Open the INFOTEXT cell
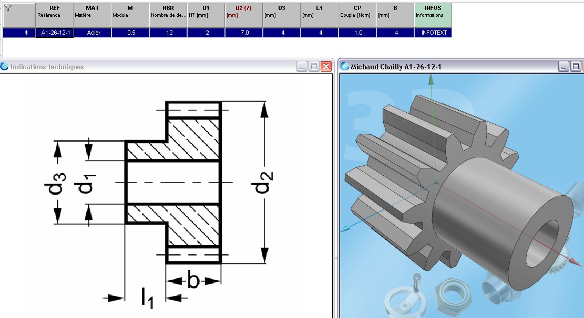This screenshot has width=584, height=318. coord(434,33)
